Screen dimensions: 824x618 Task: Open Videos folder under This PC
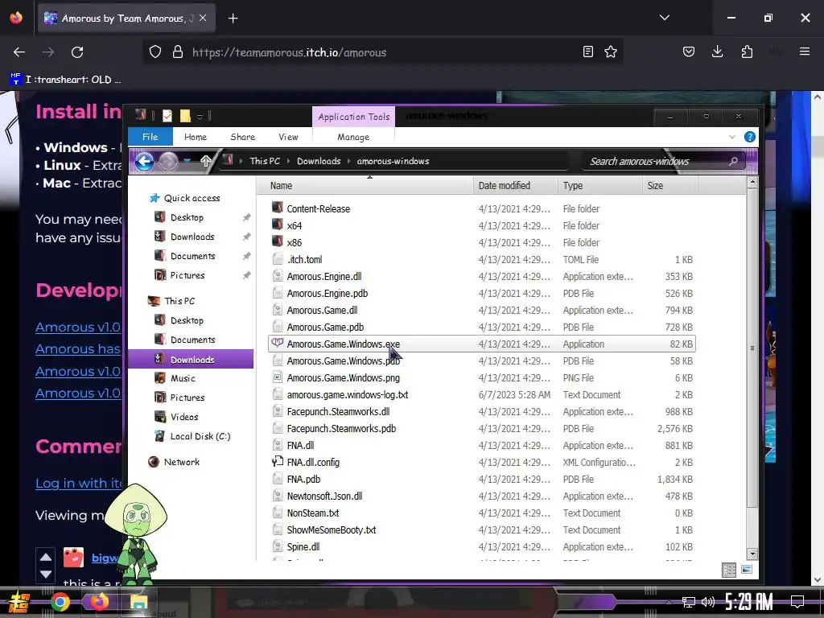point(184,417)
